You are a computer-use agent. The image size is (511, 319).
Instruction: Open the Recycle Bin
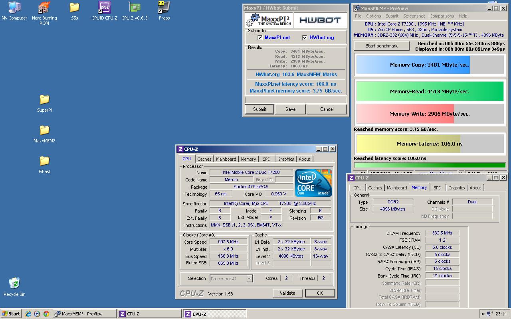point(14,287)
